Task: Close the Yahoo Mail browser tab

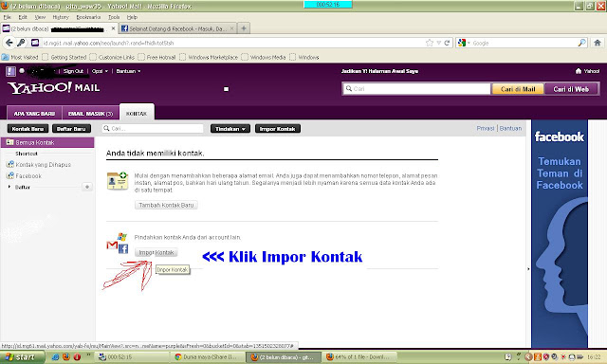Action: click(113, 28)
